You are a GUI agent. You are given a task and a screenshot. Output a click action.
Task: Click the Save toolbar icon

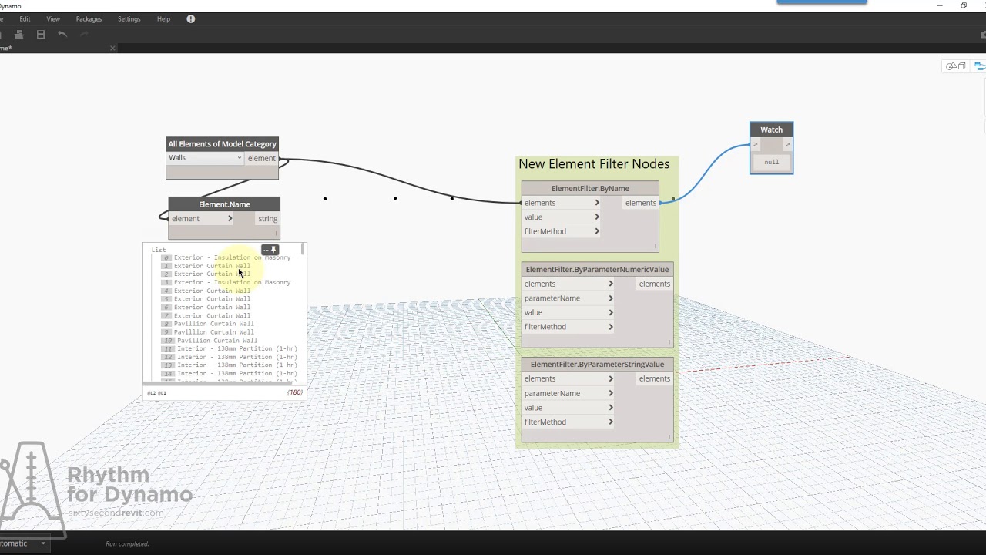(x=41, y=35)
